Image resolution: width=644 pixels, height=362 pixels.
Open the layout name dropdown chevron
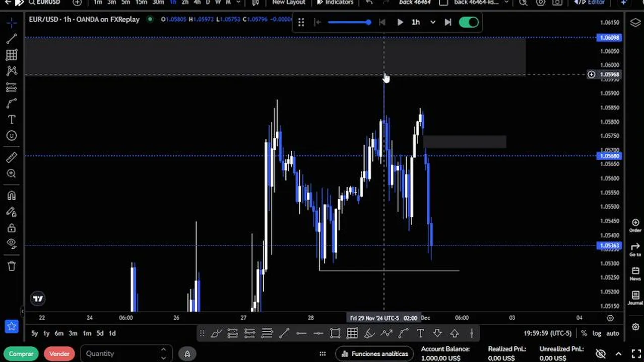pyautogui.click(x=506, y=3)
